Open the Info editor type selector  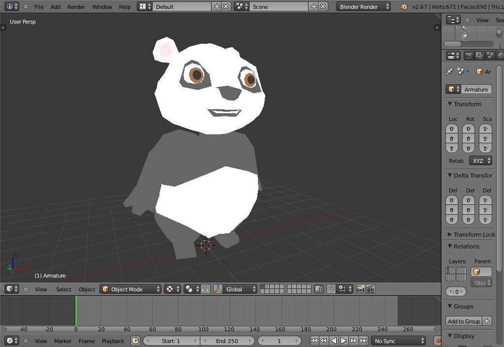click(12, 6)
